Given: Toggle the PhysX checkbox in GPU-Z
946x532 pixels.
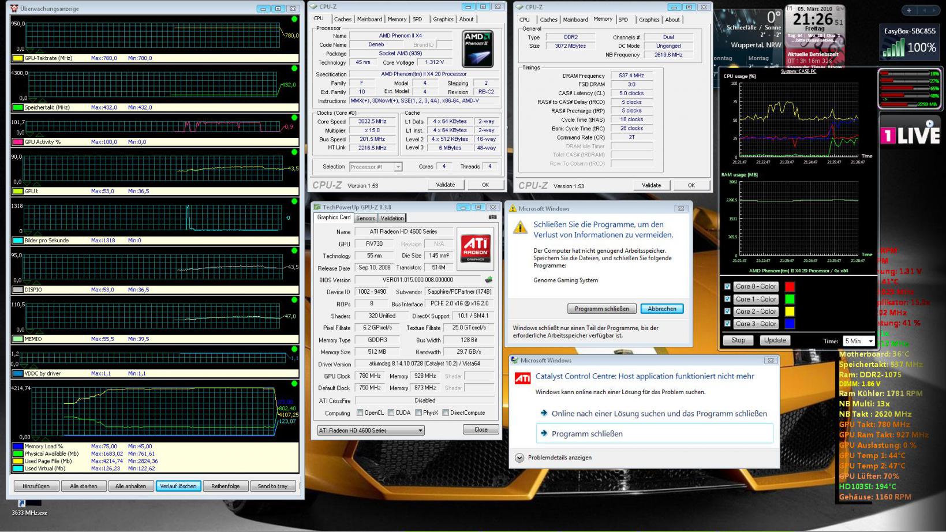Looking at the screenshot, I should [x=418, y=413].
